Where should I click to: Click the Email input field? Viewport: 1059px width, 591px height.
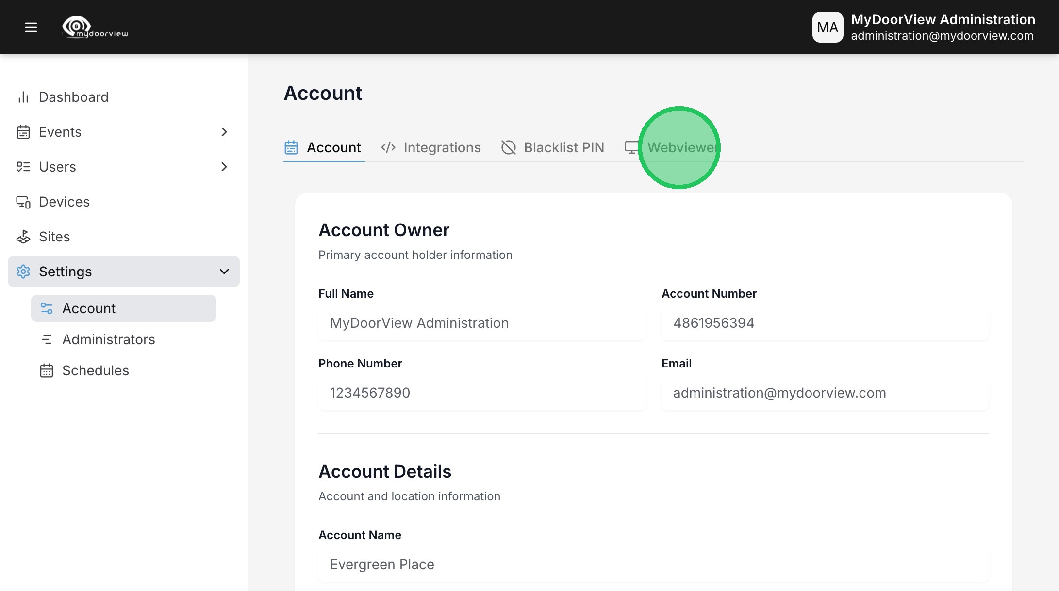click(825, 393)
